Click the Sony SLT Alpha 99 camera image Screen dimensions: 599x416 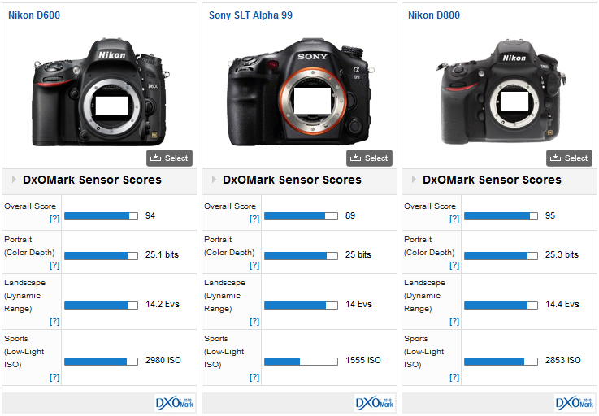300,92
